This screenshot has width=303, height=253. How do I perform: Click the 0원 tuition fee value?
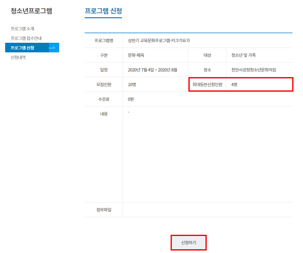(131, 99)
